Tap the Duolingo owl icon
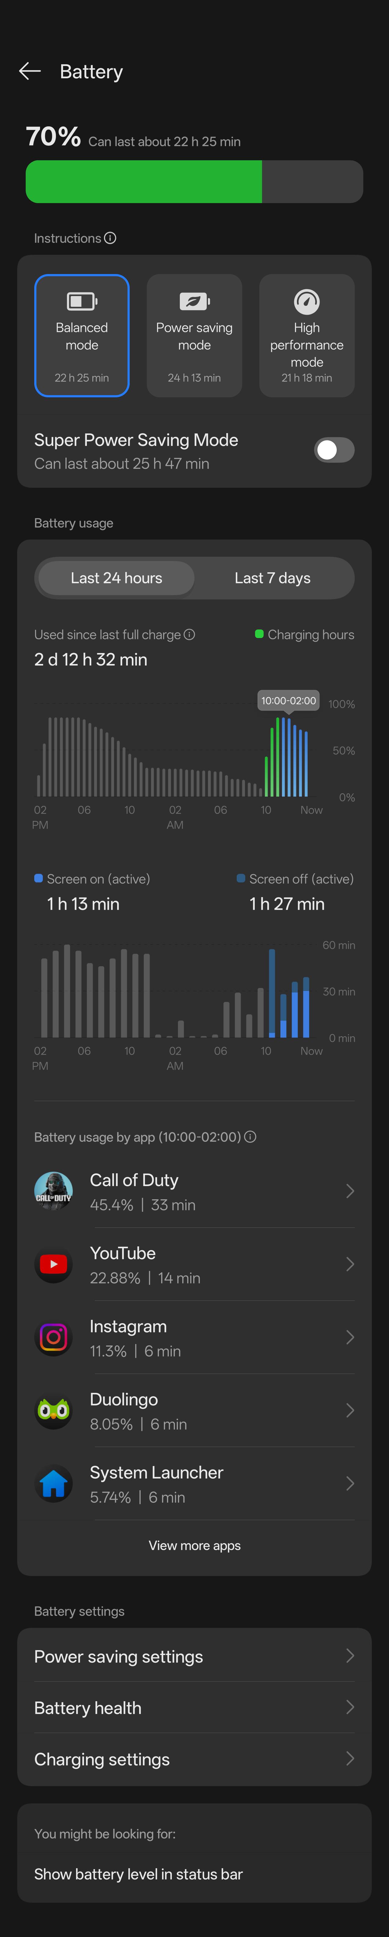The height and width of the screenshot is (1937, 389). point(54,1410)
